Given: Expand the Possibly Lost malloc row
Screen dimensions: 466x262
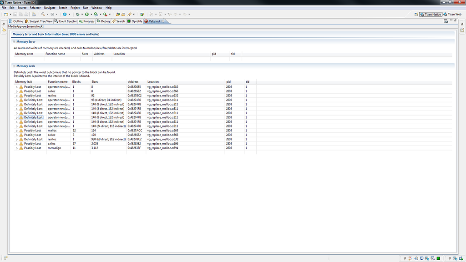Looking at the screenshot, I should tap(17, 131).
